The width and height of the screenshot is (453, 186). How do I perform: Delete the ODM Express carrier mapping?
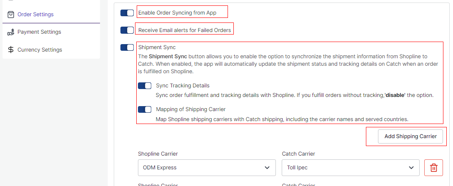433,168
